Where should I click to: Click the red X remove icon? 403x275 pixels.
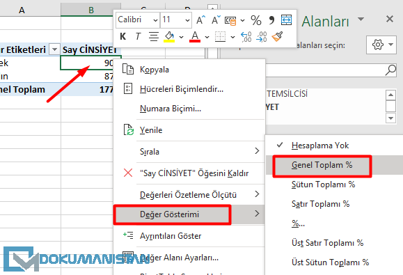128,173
